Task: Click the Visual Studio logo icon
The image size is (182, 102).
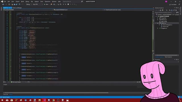Action: pyautogui.click(x=2, y=1)
